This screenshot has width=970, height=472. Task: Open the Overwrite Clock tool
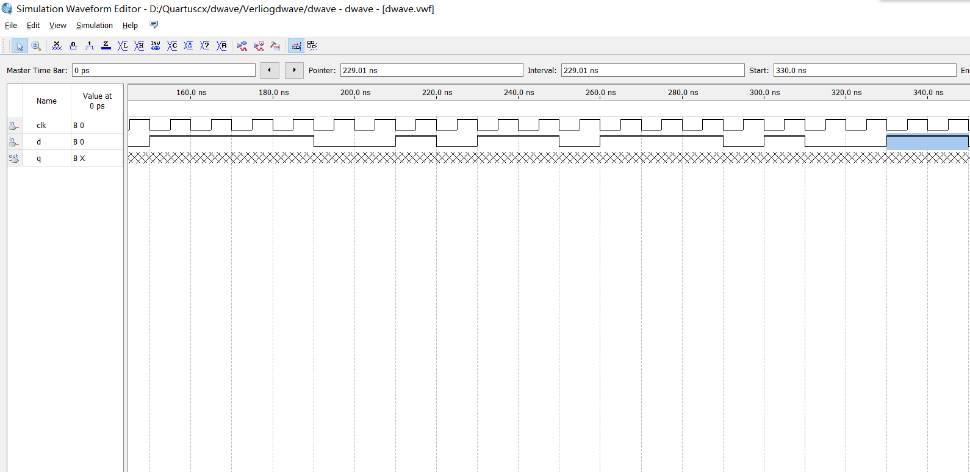tap(189, 46)
